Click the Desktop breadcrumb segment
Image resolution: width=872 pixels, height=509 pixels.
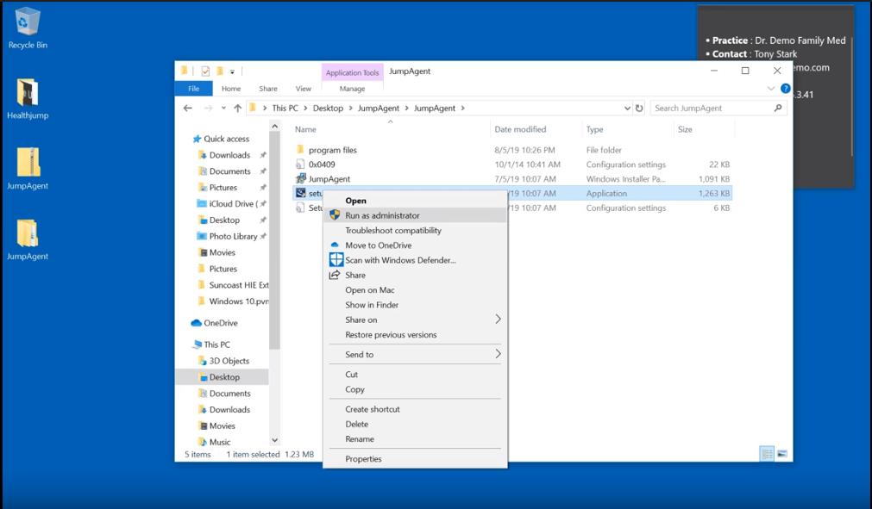(x=328, y=109)
